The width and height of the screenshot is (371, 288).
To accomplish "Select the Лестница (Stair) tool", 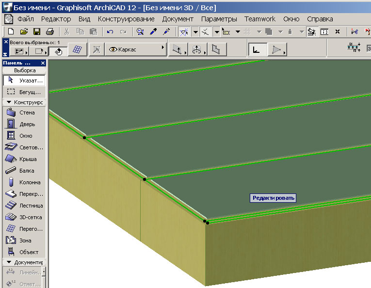I will pos(23,206).
